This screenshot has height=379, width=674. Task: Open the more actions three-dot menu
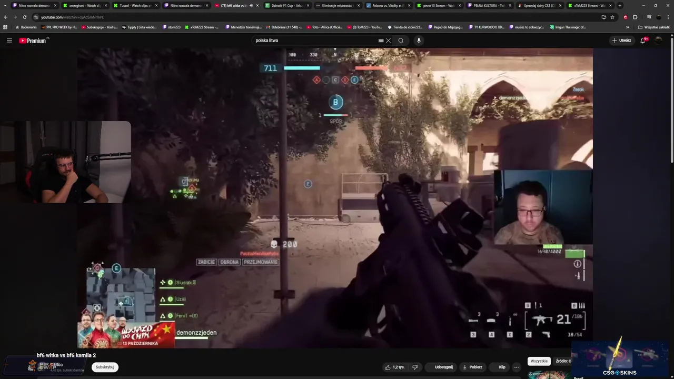click(x=517, y=367)
